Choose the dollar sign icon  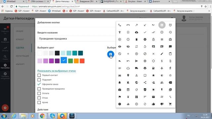coord(162,61)
